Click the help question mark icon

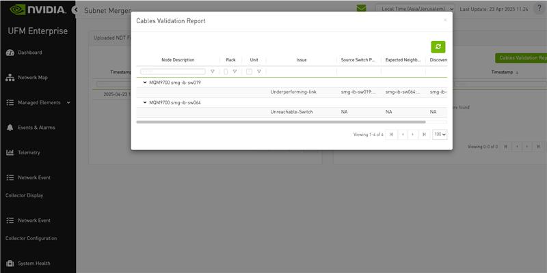click(x=539, y=9)
